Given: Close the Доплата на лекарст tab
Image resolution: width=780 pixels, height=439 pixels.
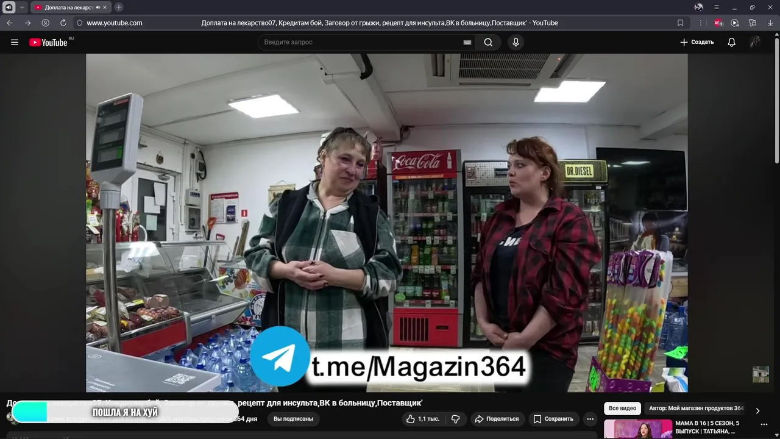Looking at the screenshot, I should click(105, 7).
